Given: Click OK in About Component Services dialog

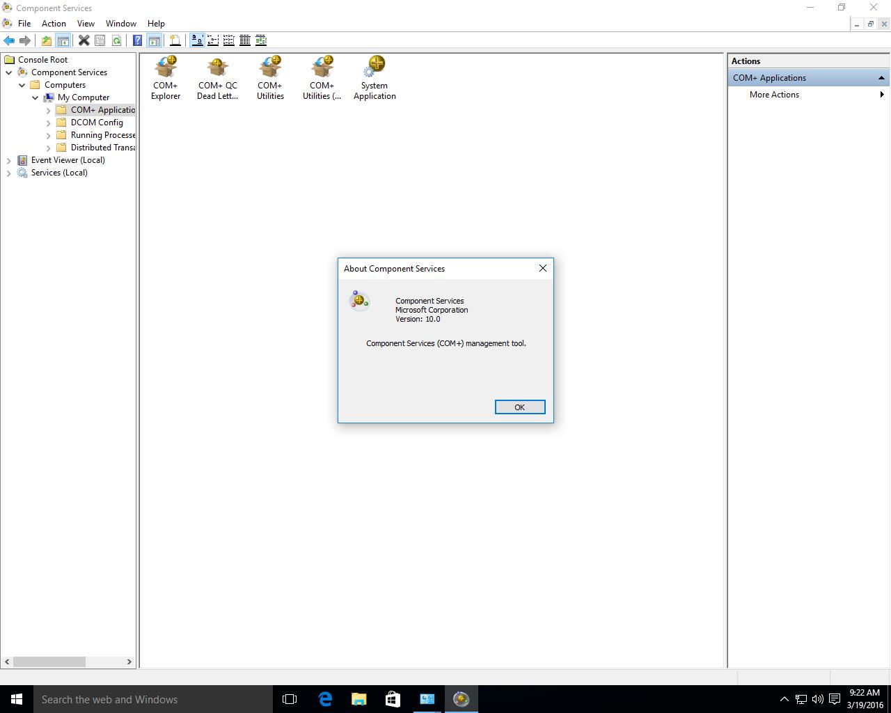Looking at the screenshot, I should [520, 407].
